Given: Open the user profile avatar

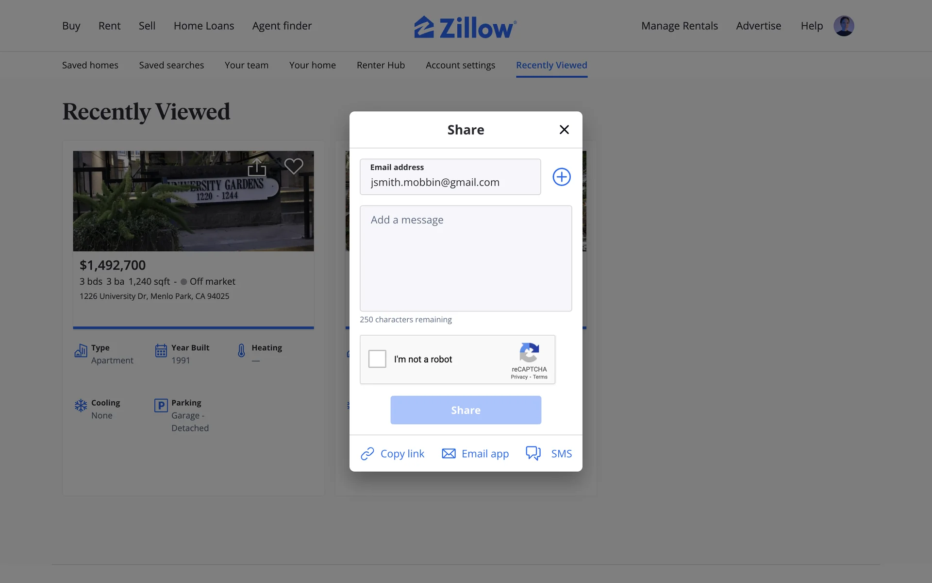Looking at the screenshot, I should [x=844, y=26].
